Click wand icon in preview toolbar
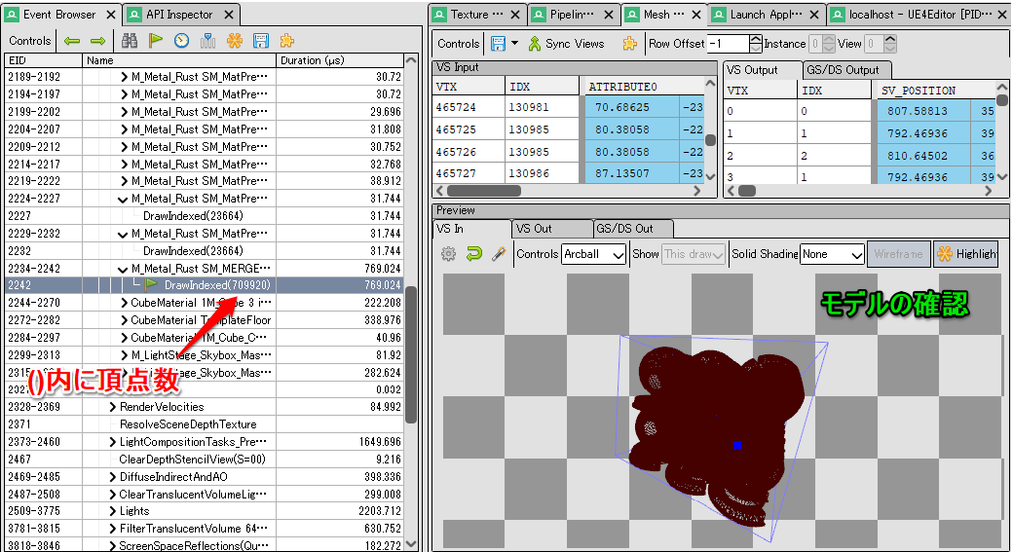Screen dimensions: 1013x552 pos(499,254)
